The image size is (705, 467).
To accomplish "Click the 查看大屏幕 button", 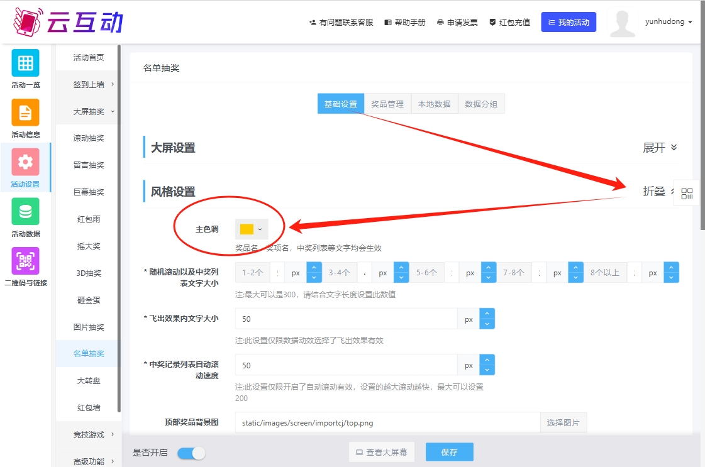I will point(381,453).
